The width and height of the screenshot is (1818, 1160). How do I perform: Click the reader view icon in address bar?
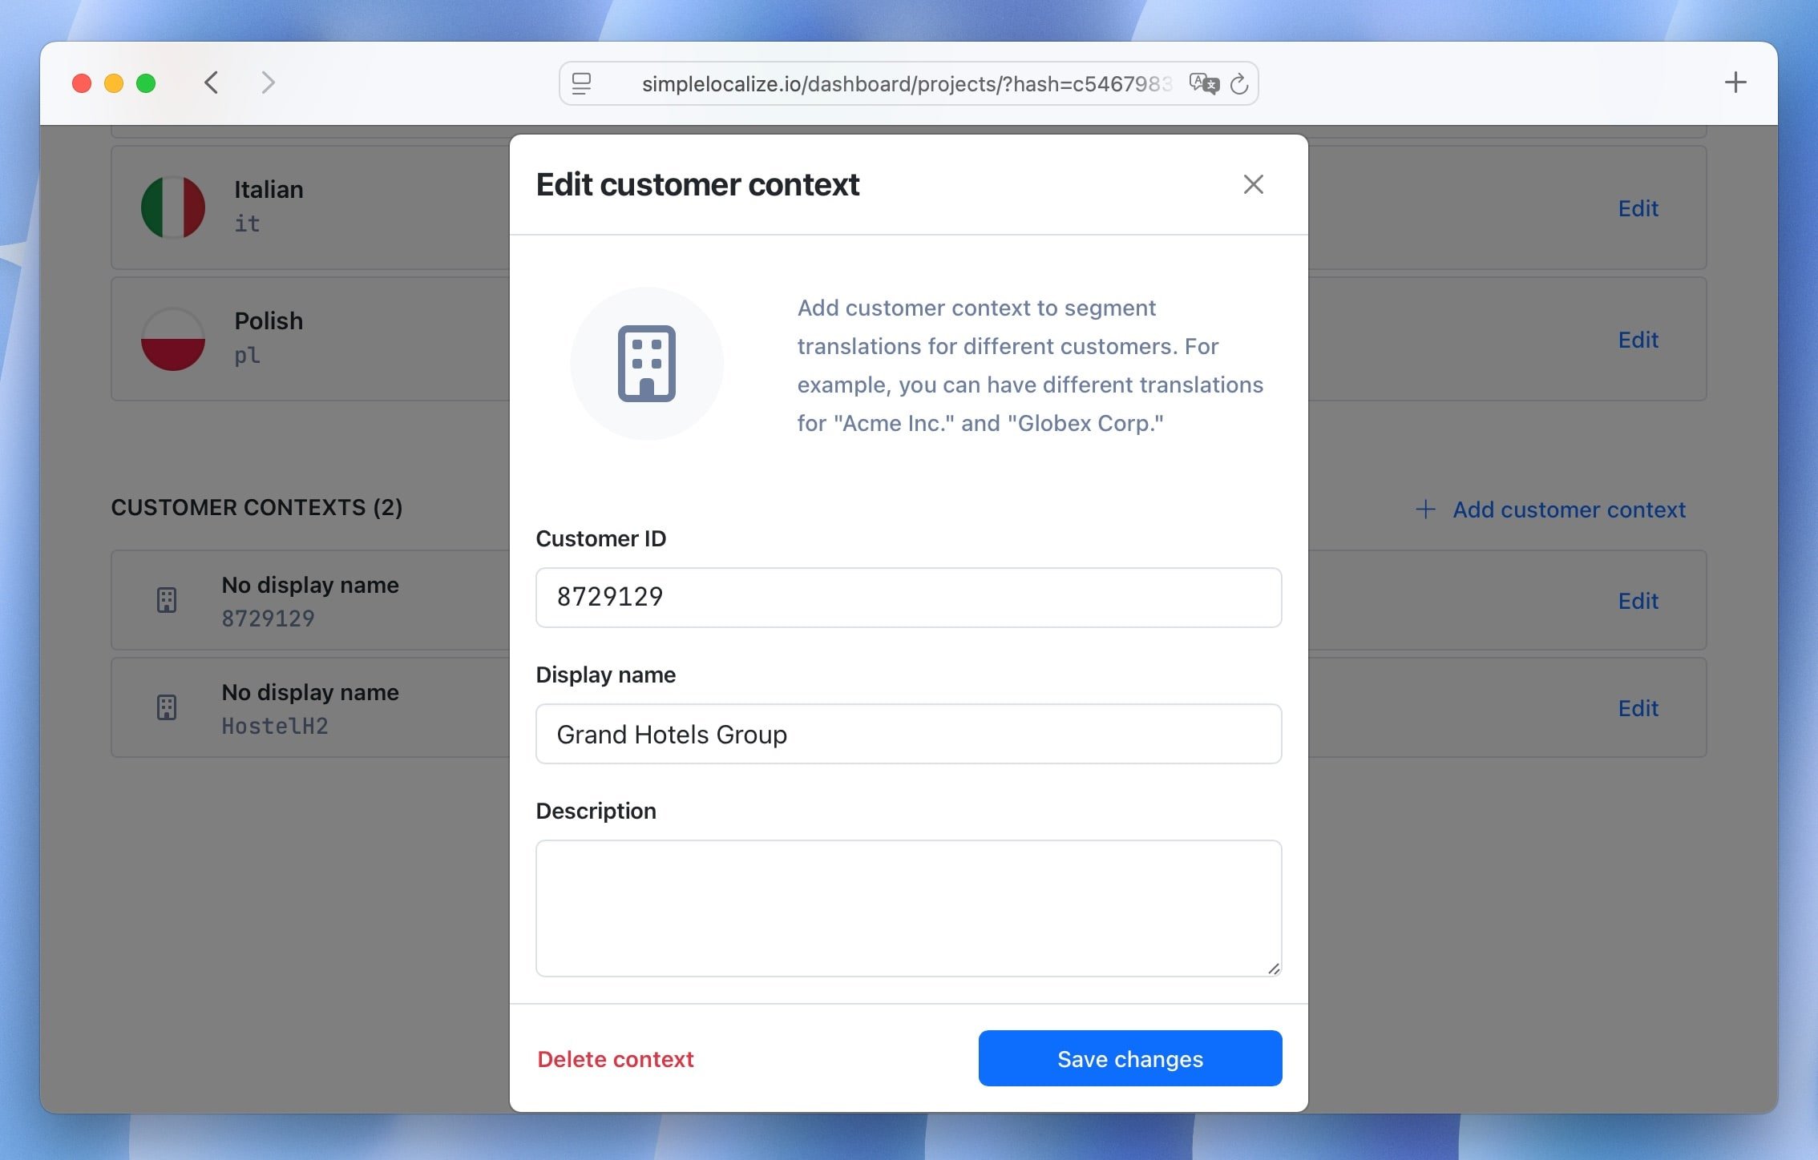581,83
